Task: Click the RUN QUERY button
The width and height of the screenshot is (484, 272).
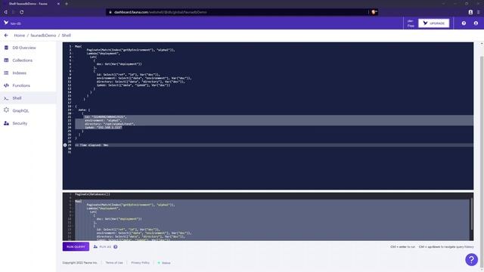Action: (x=76, y=247)
